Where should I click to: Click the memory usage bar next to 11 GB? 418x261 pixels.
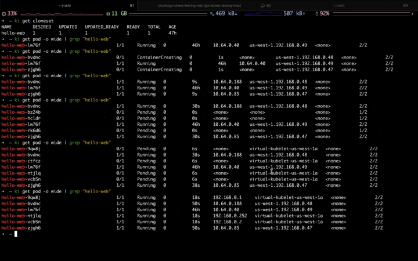168,14
